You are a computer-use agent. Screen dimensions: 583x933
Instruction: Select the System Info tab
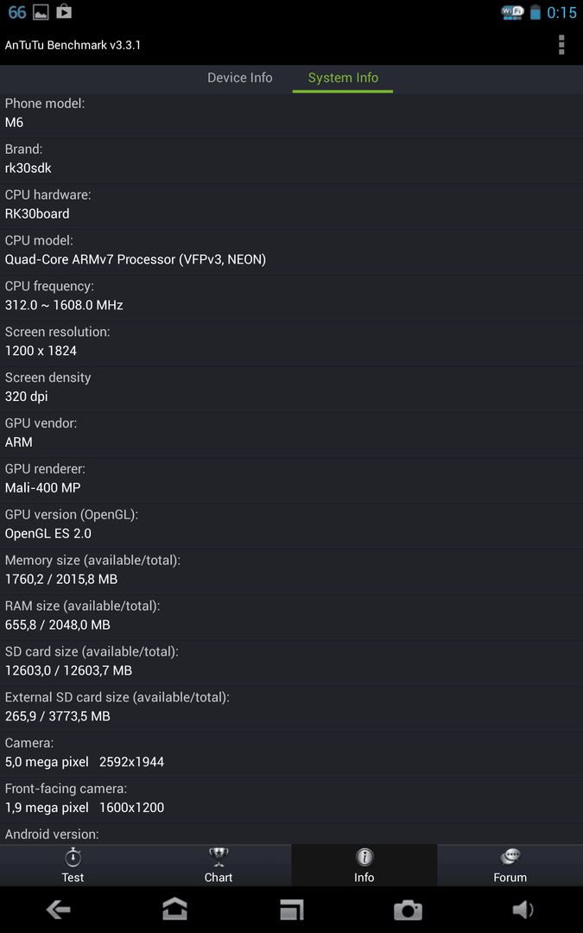343,78
